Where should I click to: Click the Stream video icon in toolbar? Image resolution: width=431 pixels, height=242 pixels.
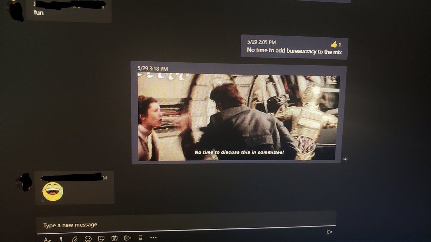tap(127, 238)
